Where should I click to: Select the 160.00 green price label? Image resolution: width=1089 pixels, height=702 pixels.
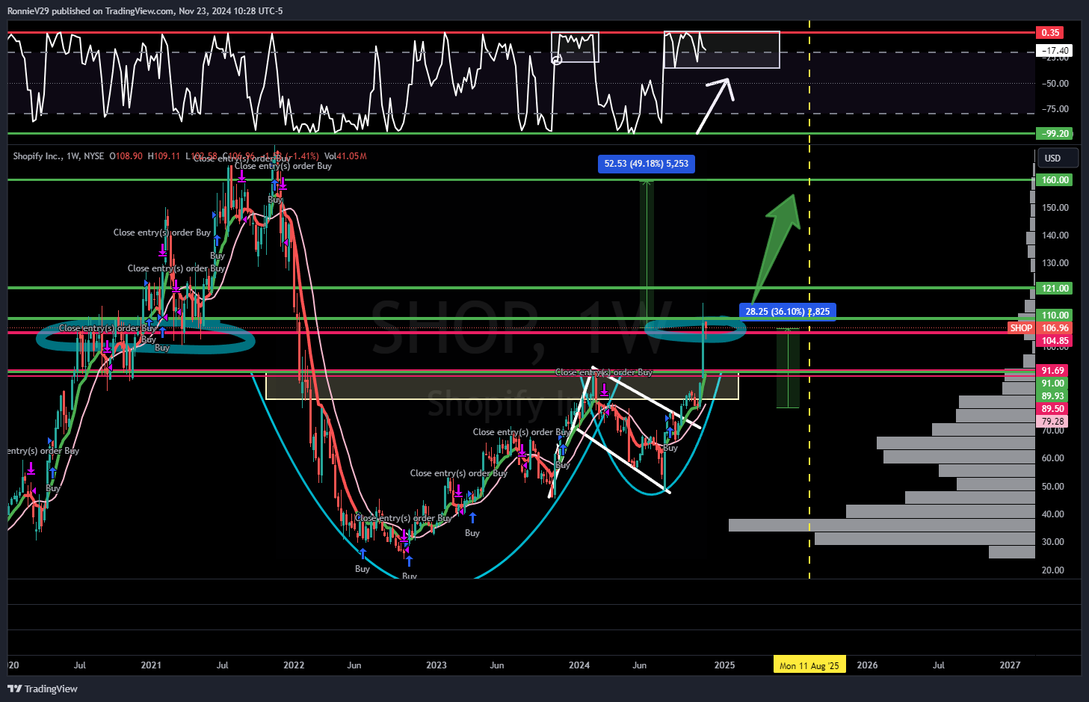(x=1055, y=180)
